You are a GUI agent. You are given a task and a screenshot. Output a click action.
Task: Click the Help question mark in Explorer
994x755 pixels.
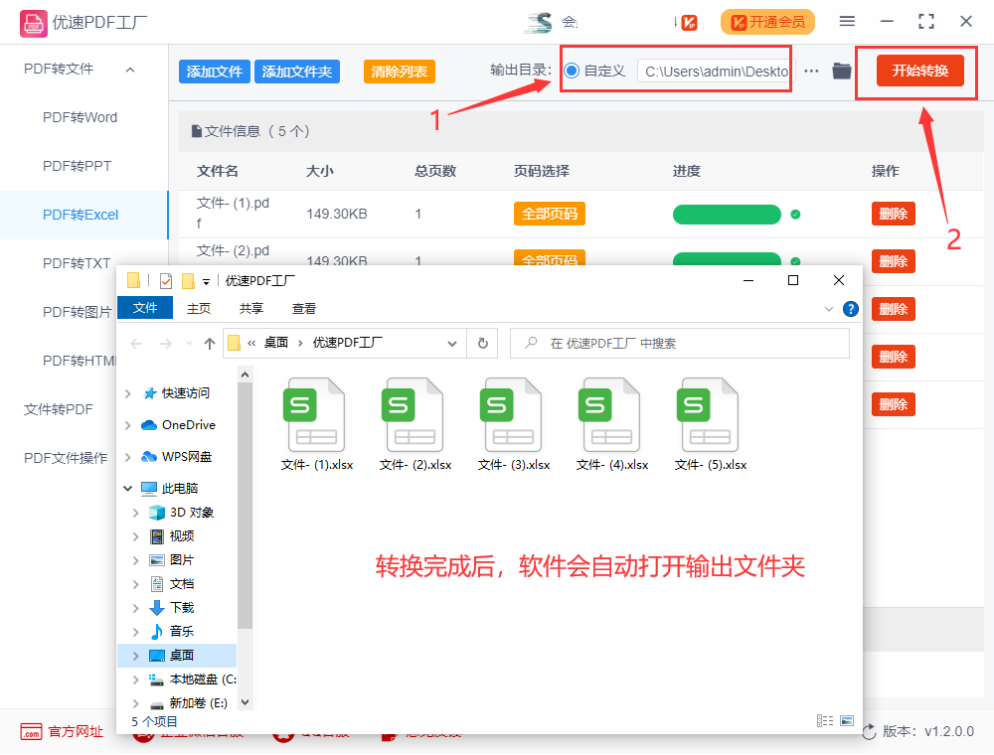click(851, 308)
